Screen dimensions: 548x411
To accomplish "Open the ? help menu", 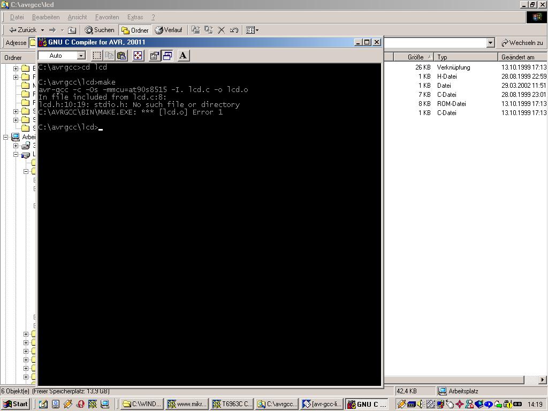I will 153,17.
